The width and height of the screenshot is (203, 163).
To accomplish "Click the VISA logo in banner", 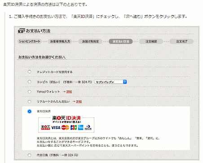I will [56, 128].
